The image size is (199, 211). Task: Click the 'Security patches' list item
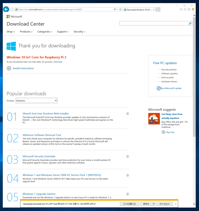coord(169,69)
